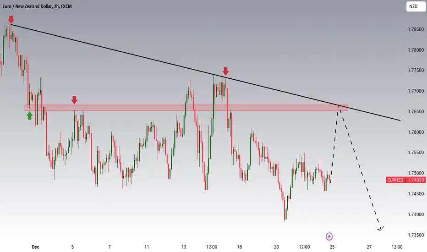Click the 1.78000 price axis label
Image resolution: width=427 pixels, height=252 pixels.
(416, 50)
